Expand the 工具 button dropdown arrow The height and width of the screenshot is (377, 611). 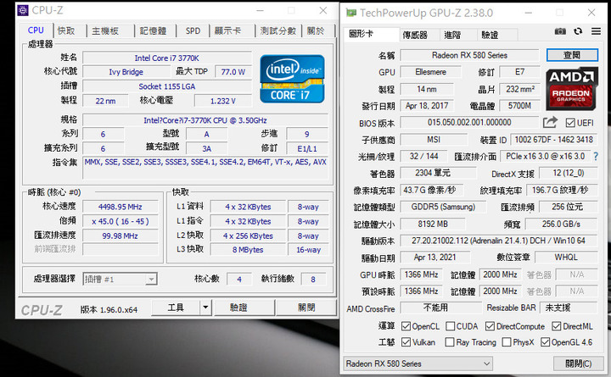[x=205, y=308]
